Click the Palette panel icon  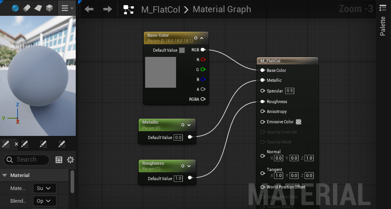click(383, 8)
